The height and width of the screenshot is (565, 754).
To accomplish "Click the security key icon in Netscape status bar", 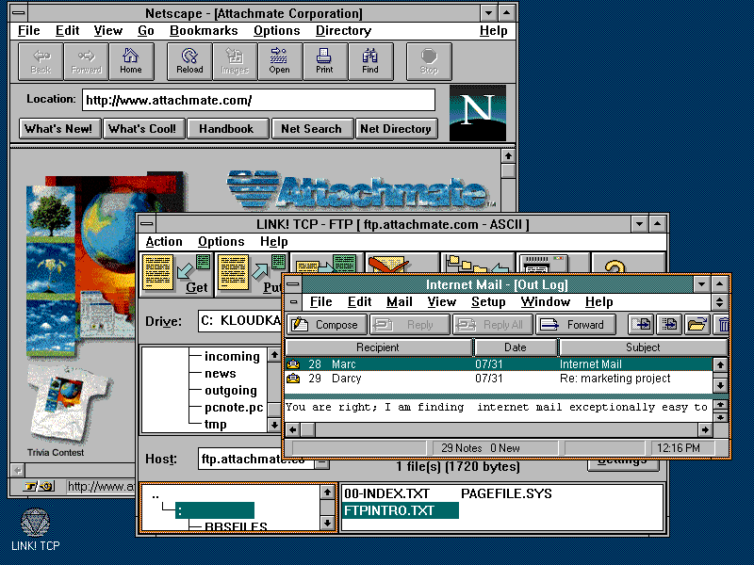I will pos(39,486).
